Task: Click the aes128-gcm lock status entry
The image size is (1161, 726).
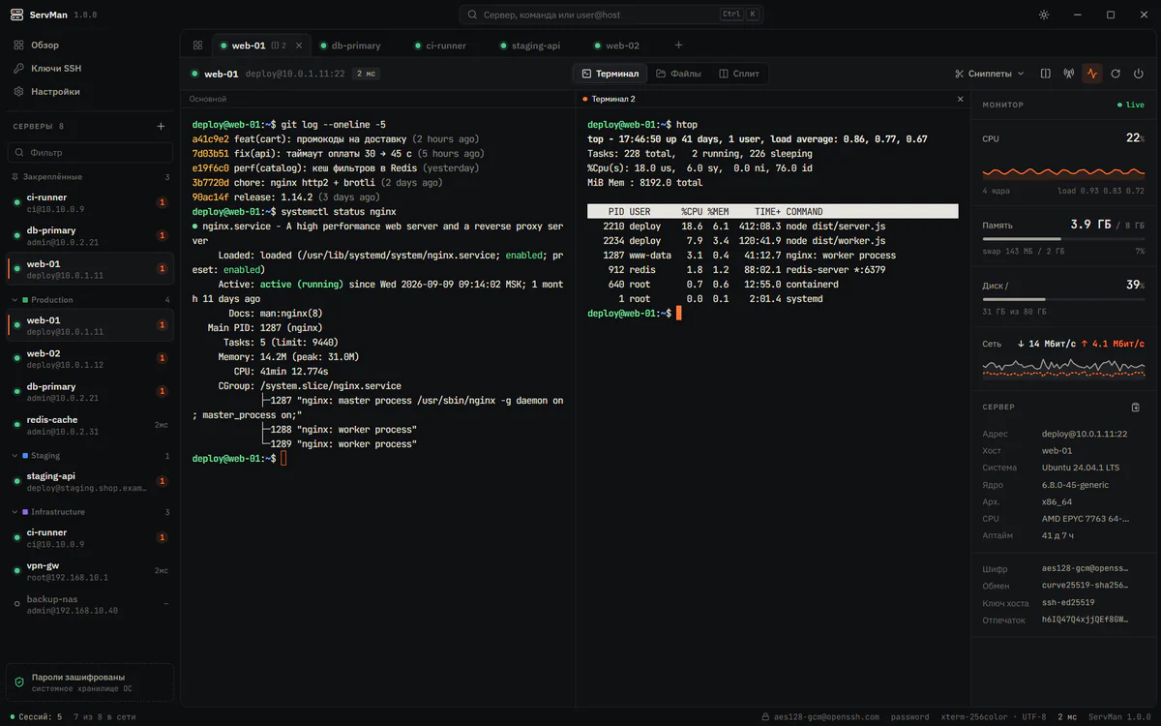Action: (820, 717)
